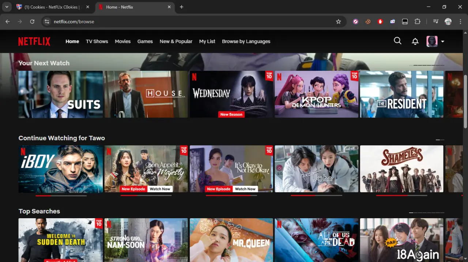Click the netflix.com/browse address bar
468x262 pixels.
tap(193, 22)
